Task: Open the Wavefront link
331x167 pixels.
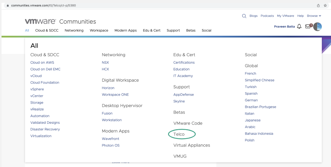Action: (110, 139)
